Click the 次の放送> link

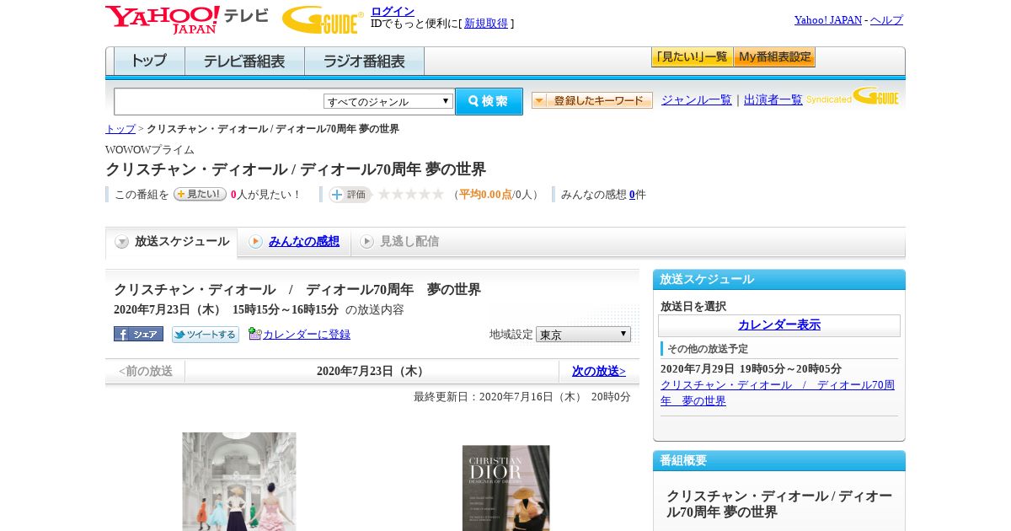[599, 371]
